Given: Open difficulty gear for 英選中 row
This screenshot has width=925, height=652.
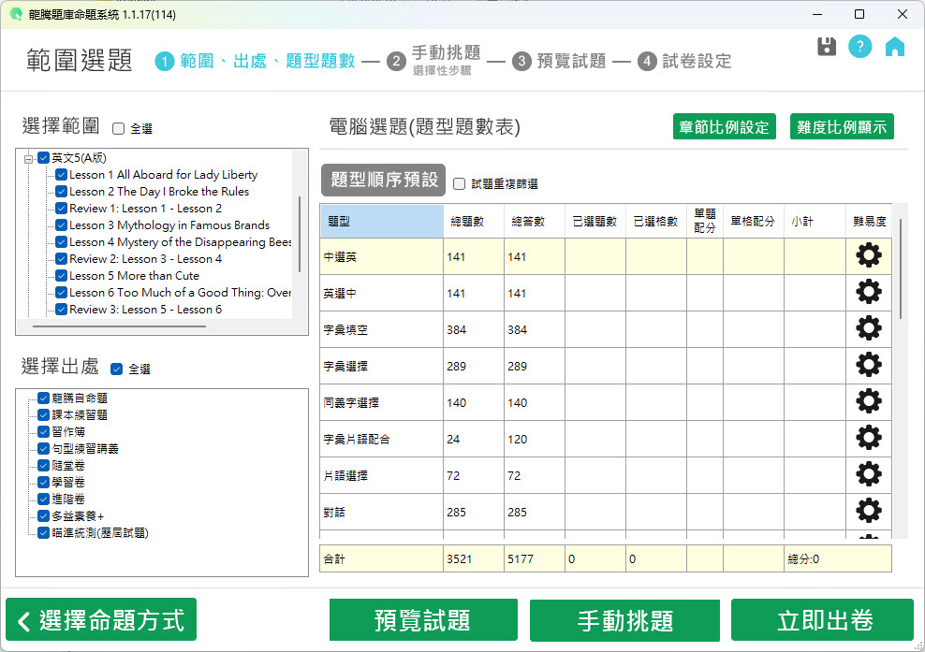Looking at the screenshot, I should [869, 293].
